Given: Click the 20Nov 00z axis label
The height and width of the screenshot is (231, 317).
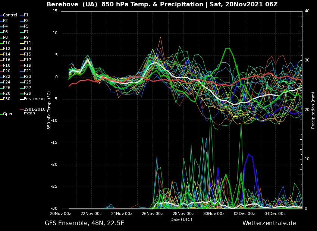Looking at the screenshot, I should 61,214.
